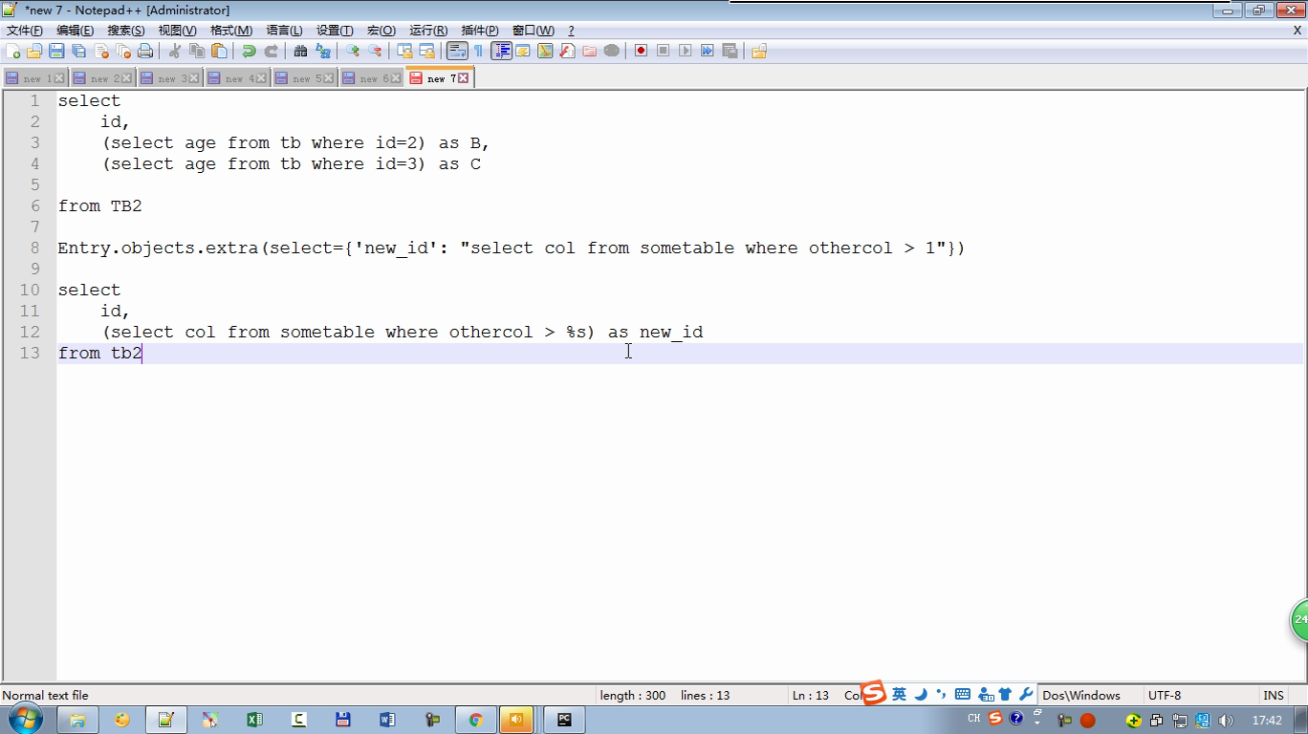Undo the last edit with the green arrow

click(249, 51)
